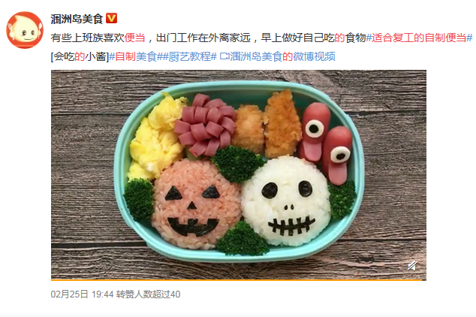
Task: Click the orange V verified badge
Action: pos(111,19)
